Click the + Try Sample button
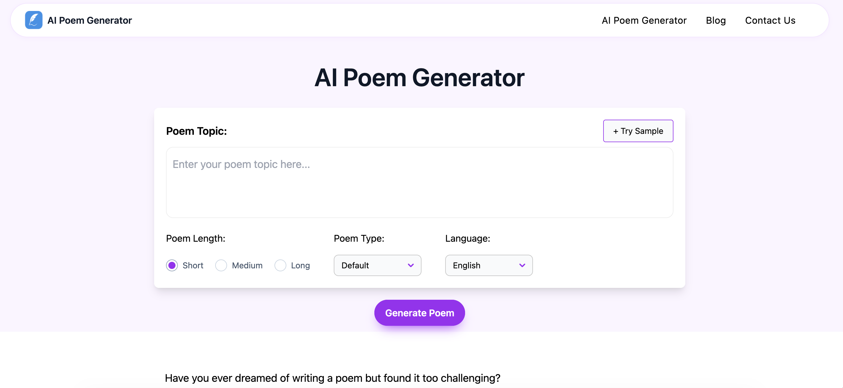843x388 pixels. (x=638, y=131)
